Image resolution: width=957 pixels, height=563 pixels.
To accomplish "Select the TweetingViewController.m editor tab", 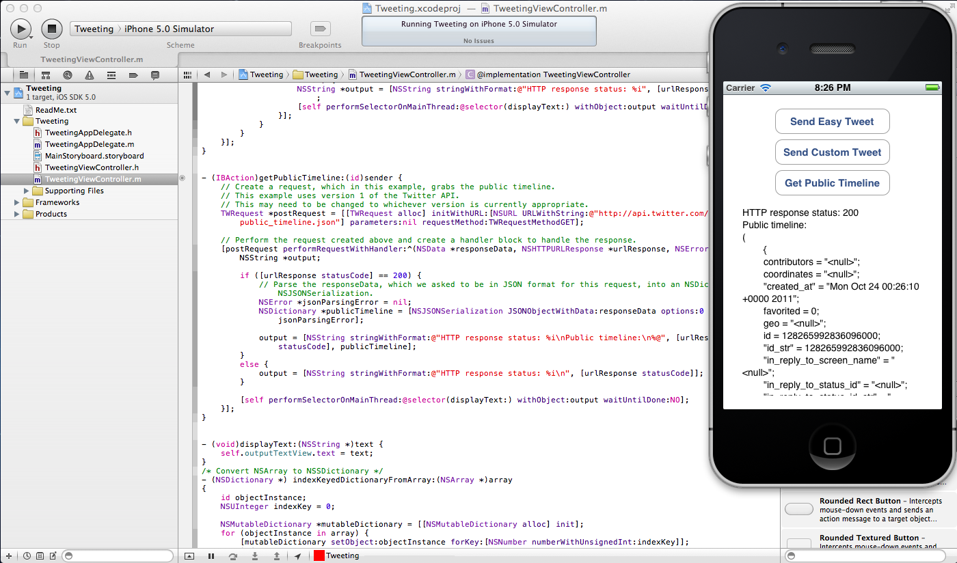I will click(x=92, y=59).
